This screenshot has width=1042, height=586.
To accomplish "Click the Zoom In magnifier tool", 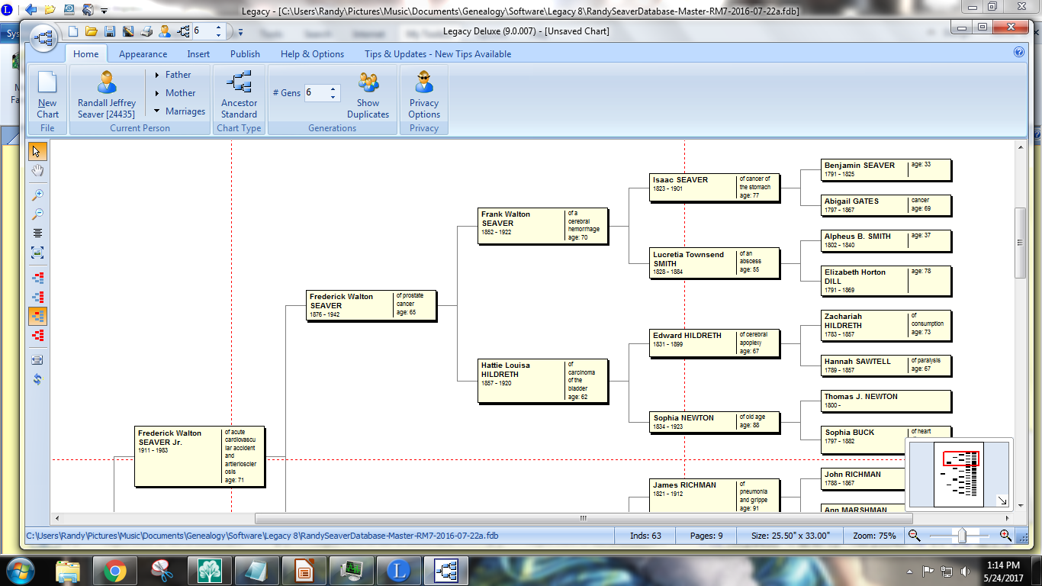I will pyautogui.click(x=37, y=194).
